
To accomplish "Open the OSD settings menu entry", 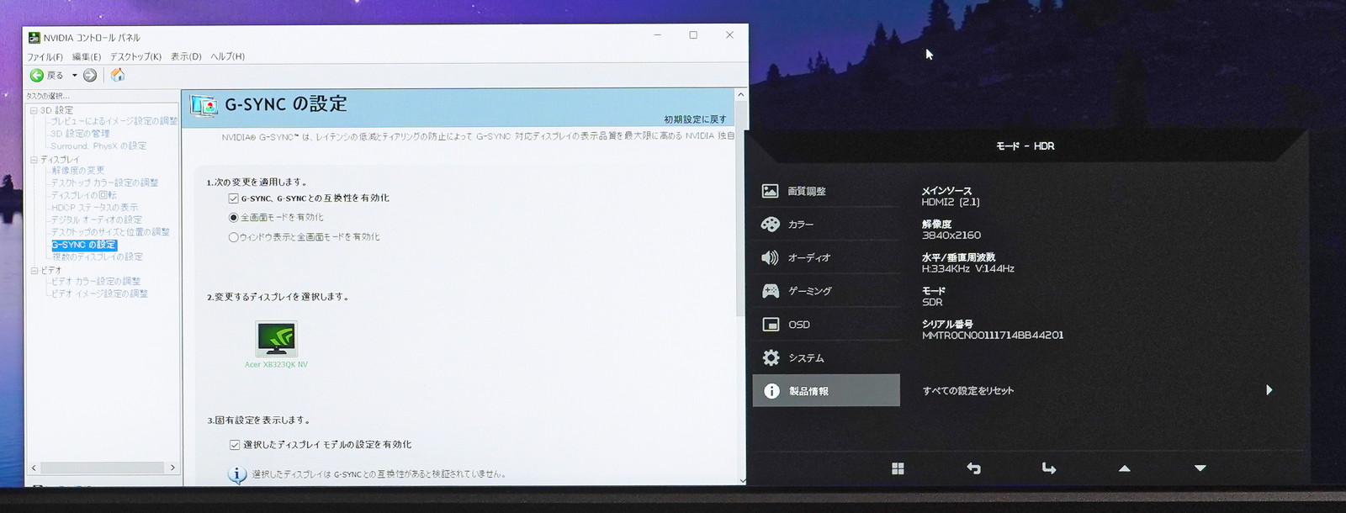I will click(x=826, y=325).
